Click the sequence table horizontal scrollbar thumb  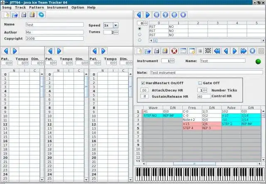click(155, 41)
